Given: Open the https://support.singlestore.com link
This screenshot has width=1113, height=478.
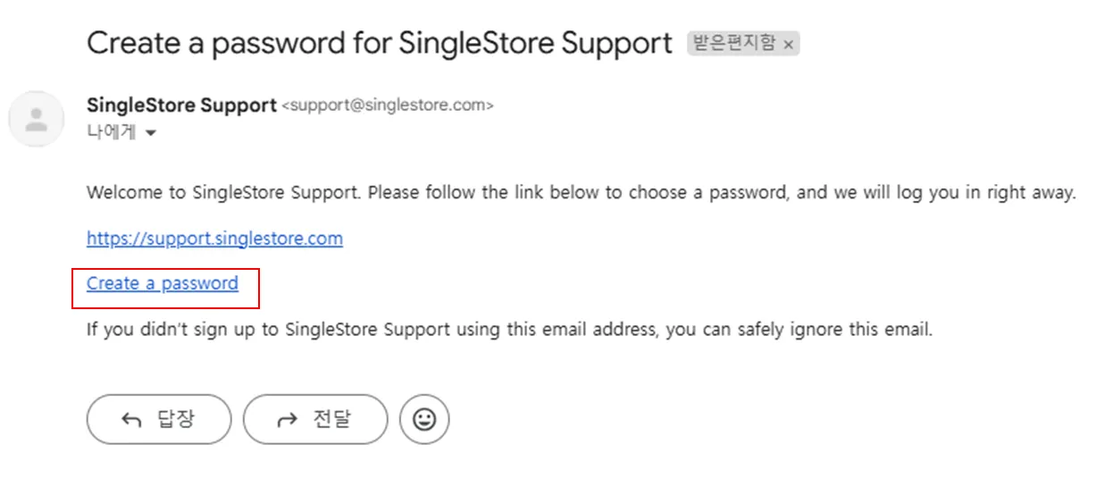Looking at the screenshot, I should [214, 239].
